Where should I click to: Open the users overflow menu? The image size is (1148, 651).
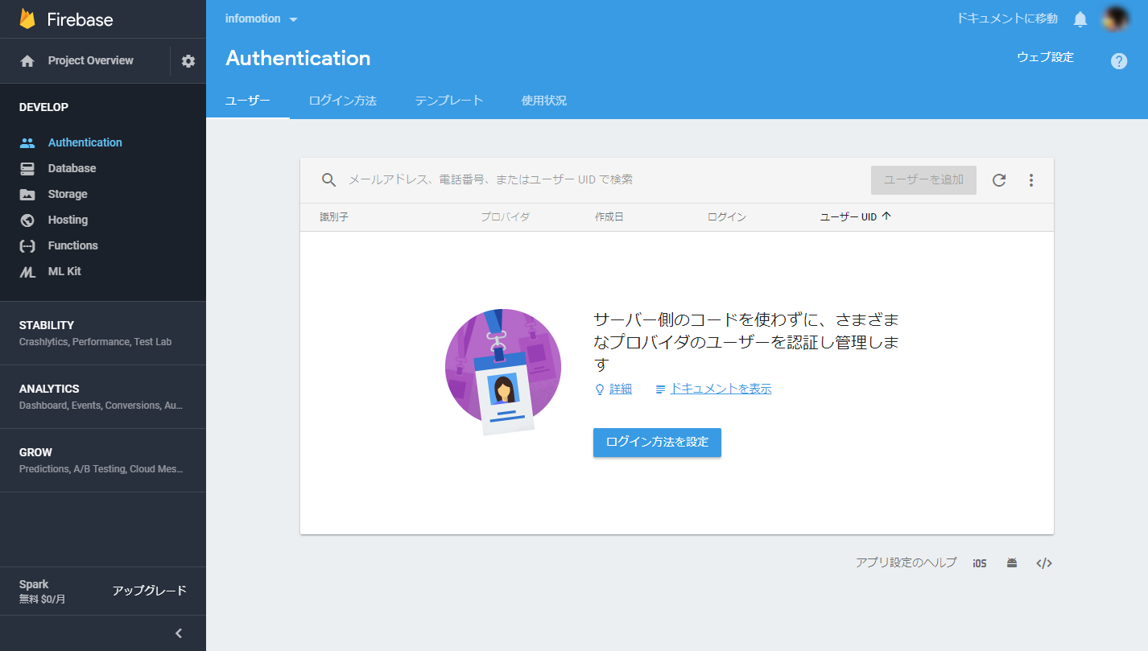pyautogui.click(x=1031, y=179)
